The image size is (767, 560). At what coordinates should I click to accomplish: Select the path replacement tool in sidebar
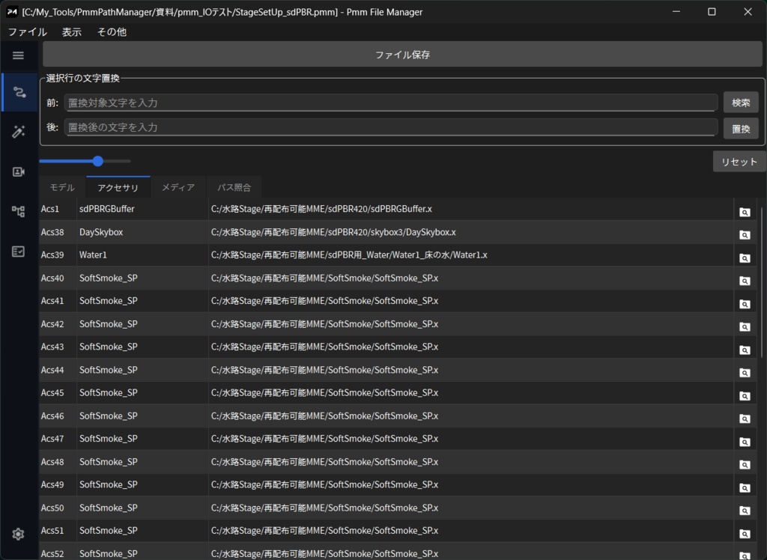click(x=17, y=91)
